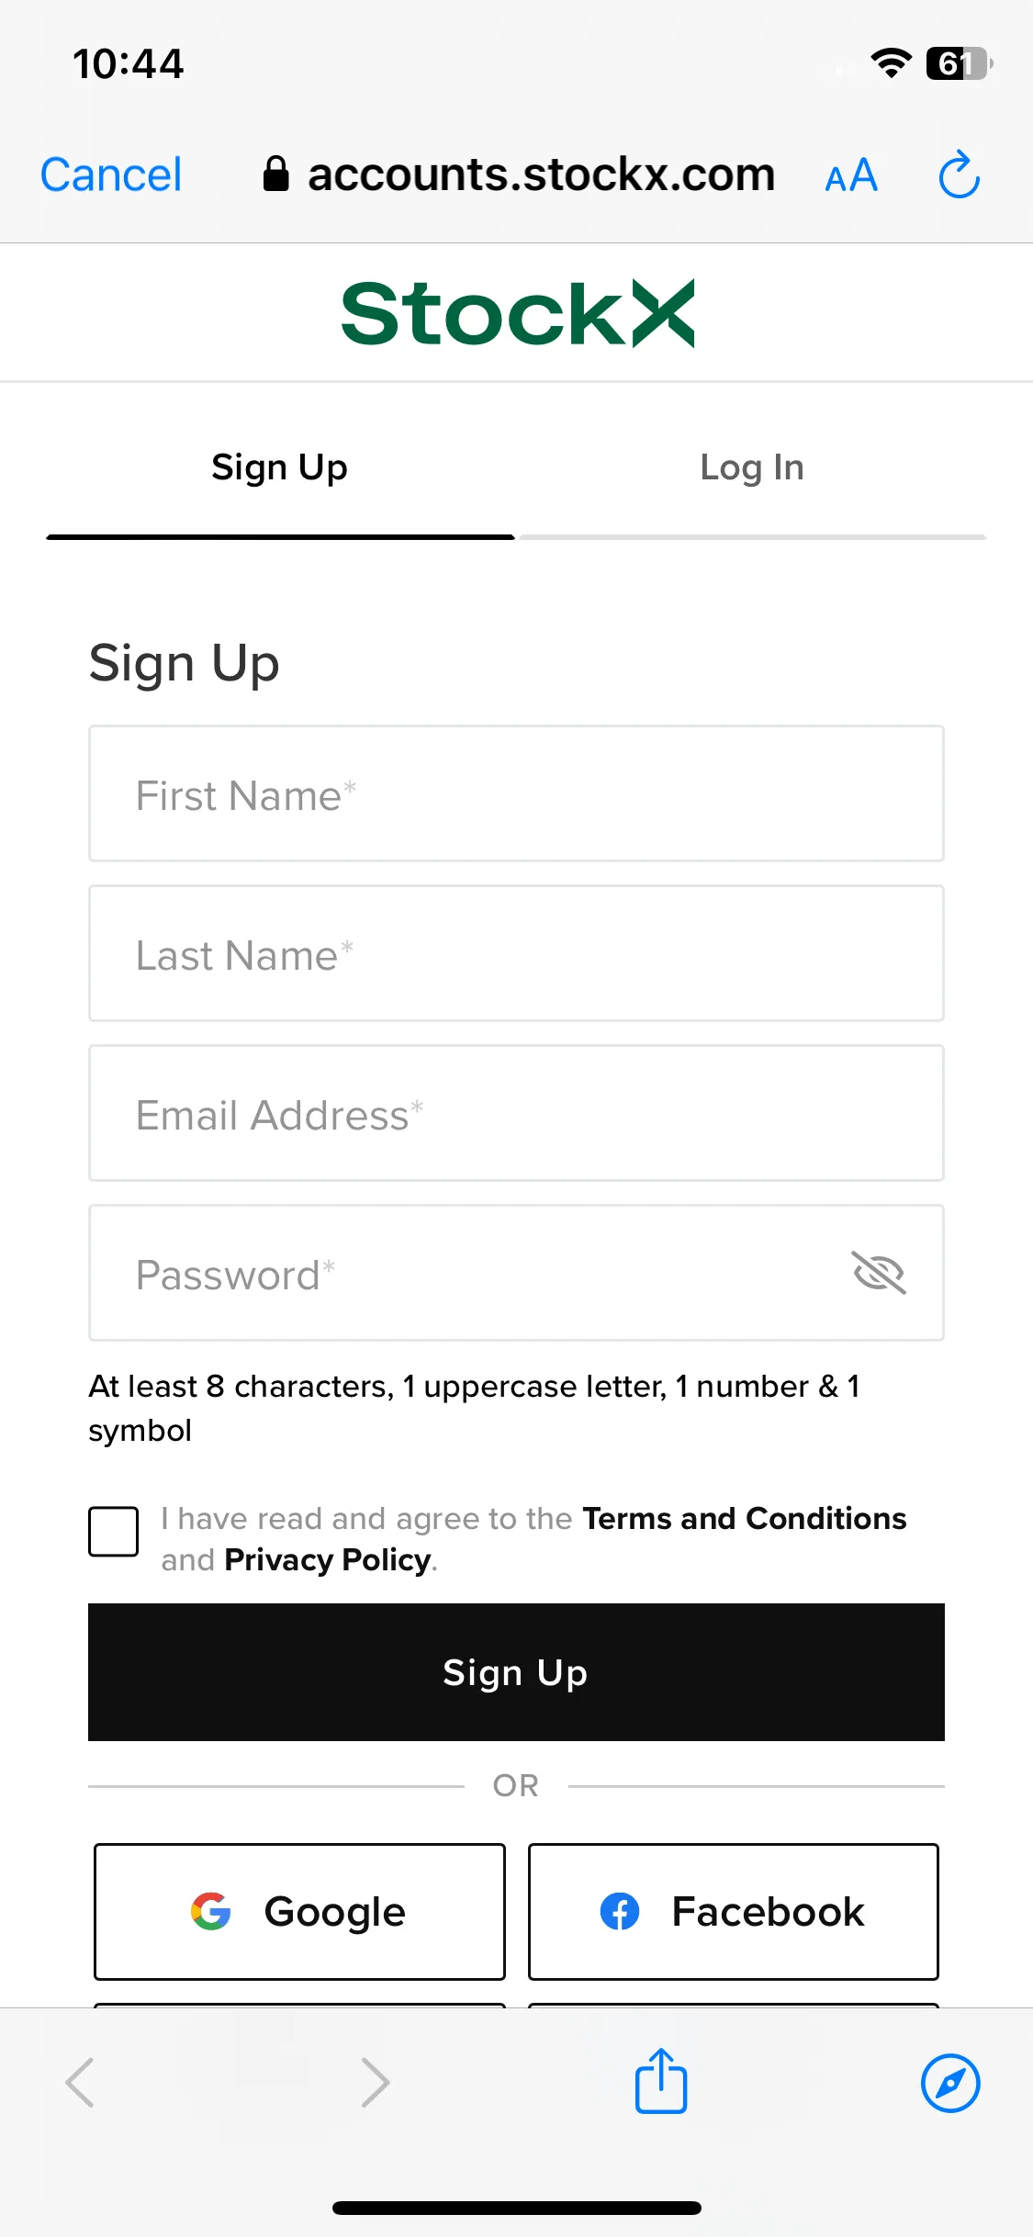The width and height of the screenshot is (1033, 2237).
Task: Check the Terms and Conditions agreement box
Action: tap(113, 1531)
